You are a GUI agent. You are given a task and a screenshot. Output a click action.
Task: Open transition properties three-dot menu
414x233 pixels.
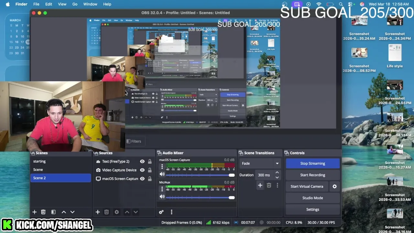pyautogui.click(x=277, y=185)
